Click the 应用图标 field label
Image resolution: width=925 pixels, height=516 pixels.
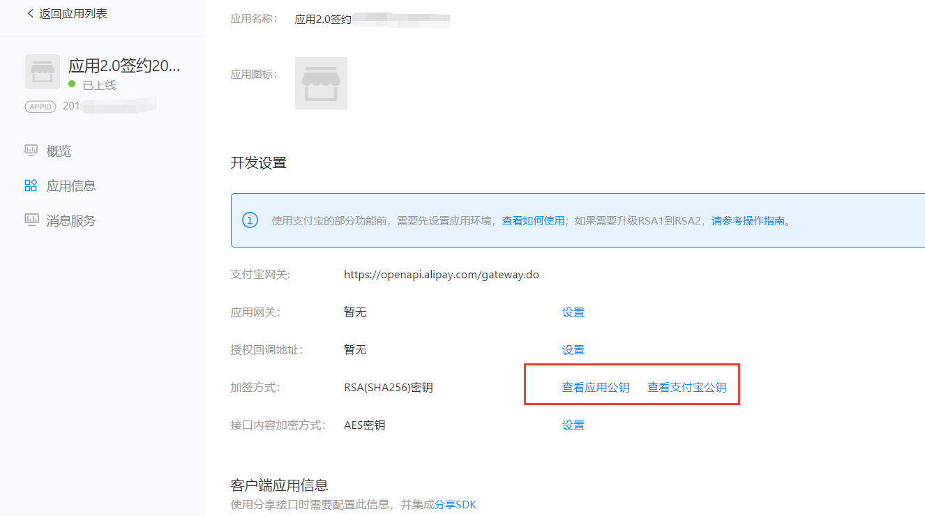pos(254,75)
